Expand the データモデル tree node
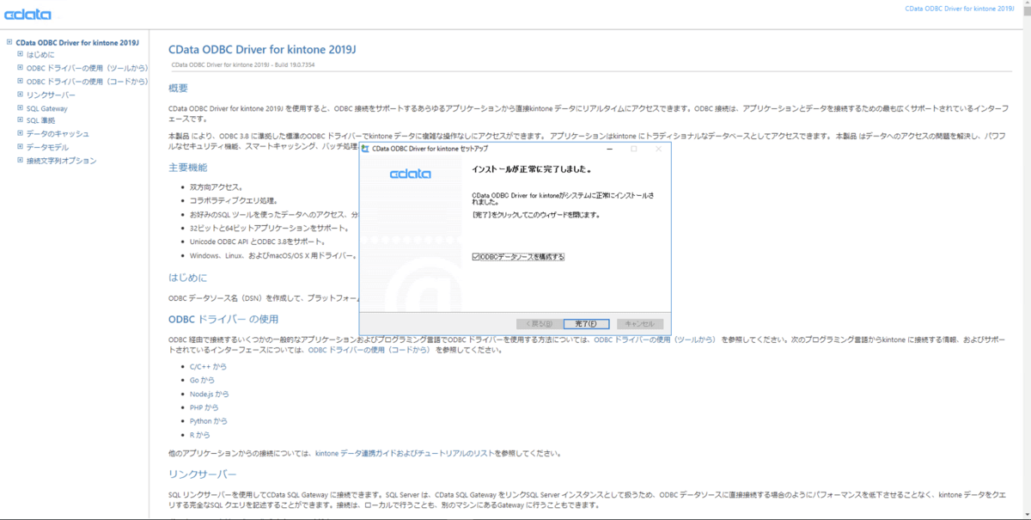This screenshot has width=1031, height=520. (x=20, y=147)
